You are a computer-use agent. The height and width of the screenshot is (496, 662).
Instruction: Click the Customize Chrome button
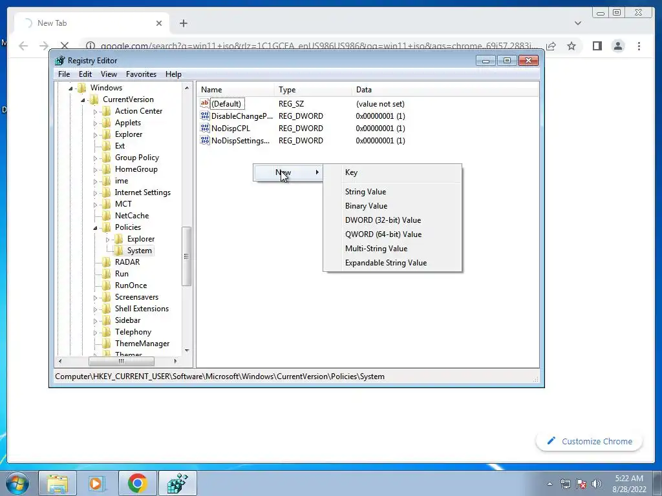590,441
